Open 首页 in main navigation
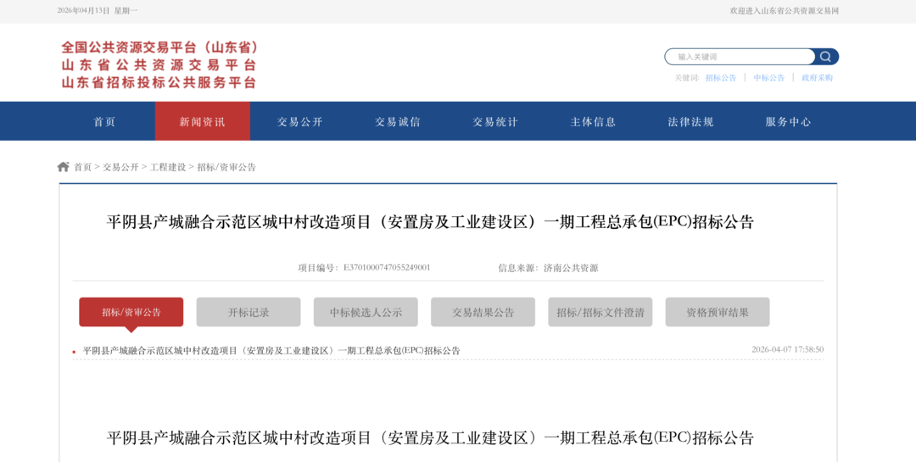 point(105,121)
